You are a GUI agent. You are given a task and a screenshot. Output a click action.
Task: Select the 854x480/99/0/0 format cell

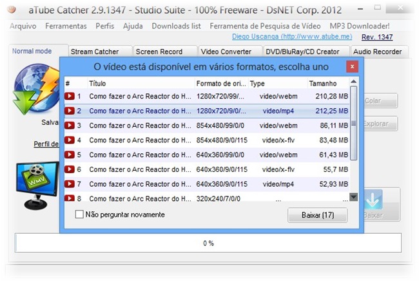(x=220, y=126)
